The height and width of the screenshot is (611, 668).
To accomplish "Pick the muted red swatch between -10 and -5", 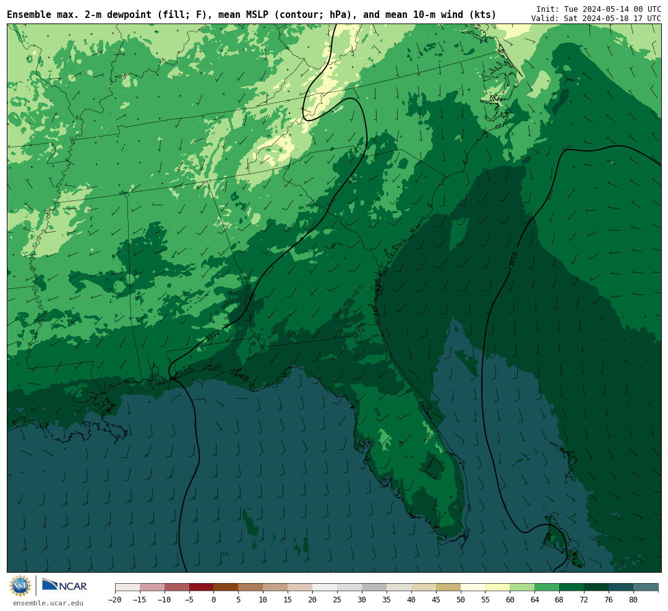I will point(177,588).
